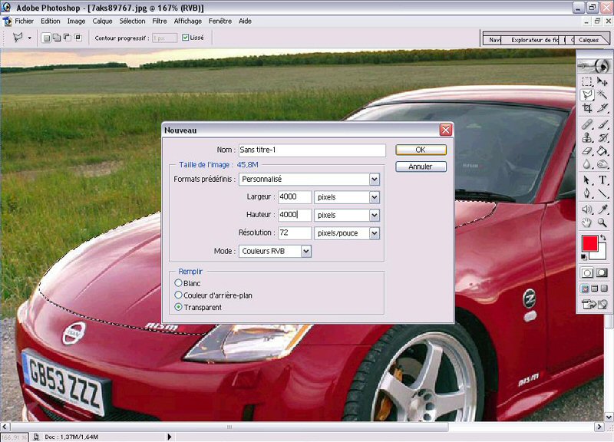Image resolution: width=614 pixels, height=442 pixels.
Task: Select the Blur tool
Action: click(x=586, y=164)
